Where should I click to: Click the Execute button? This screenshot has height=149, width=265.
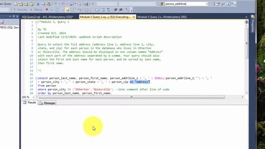coord(20,10)
